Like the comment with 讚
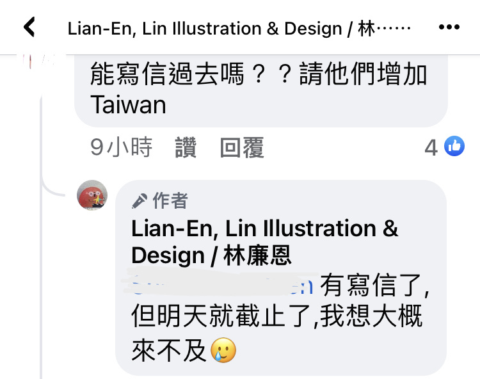The width and height of the screenshot is (480, 379). click(x=186, y=147)
